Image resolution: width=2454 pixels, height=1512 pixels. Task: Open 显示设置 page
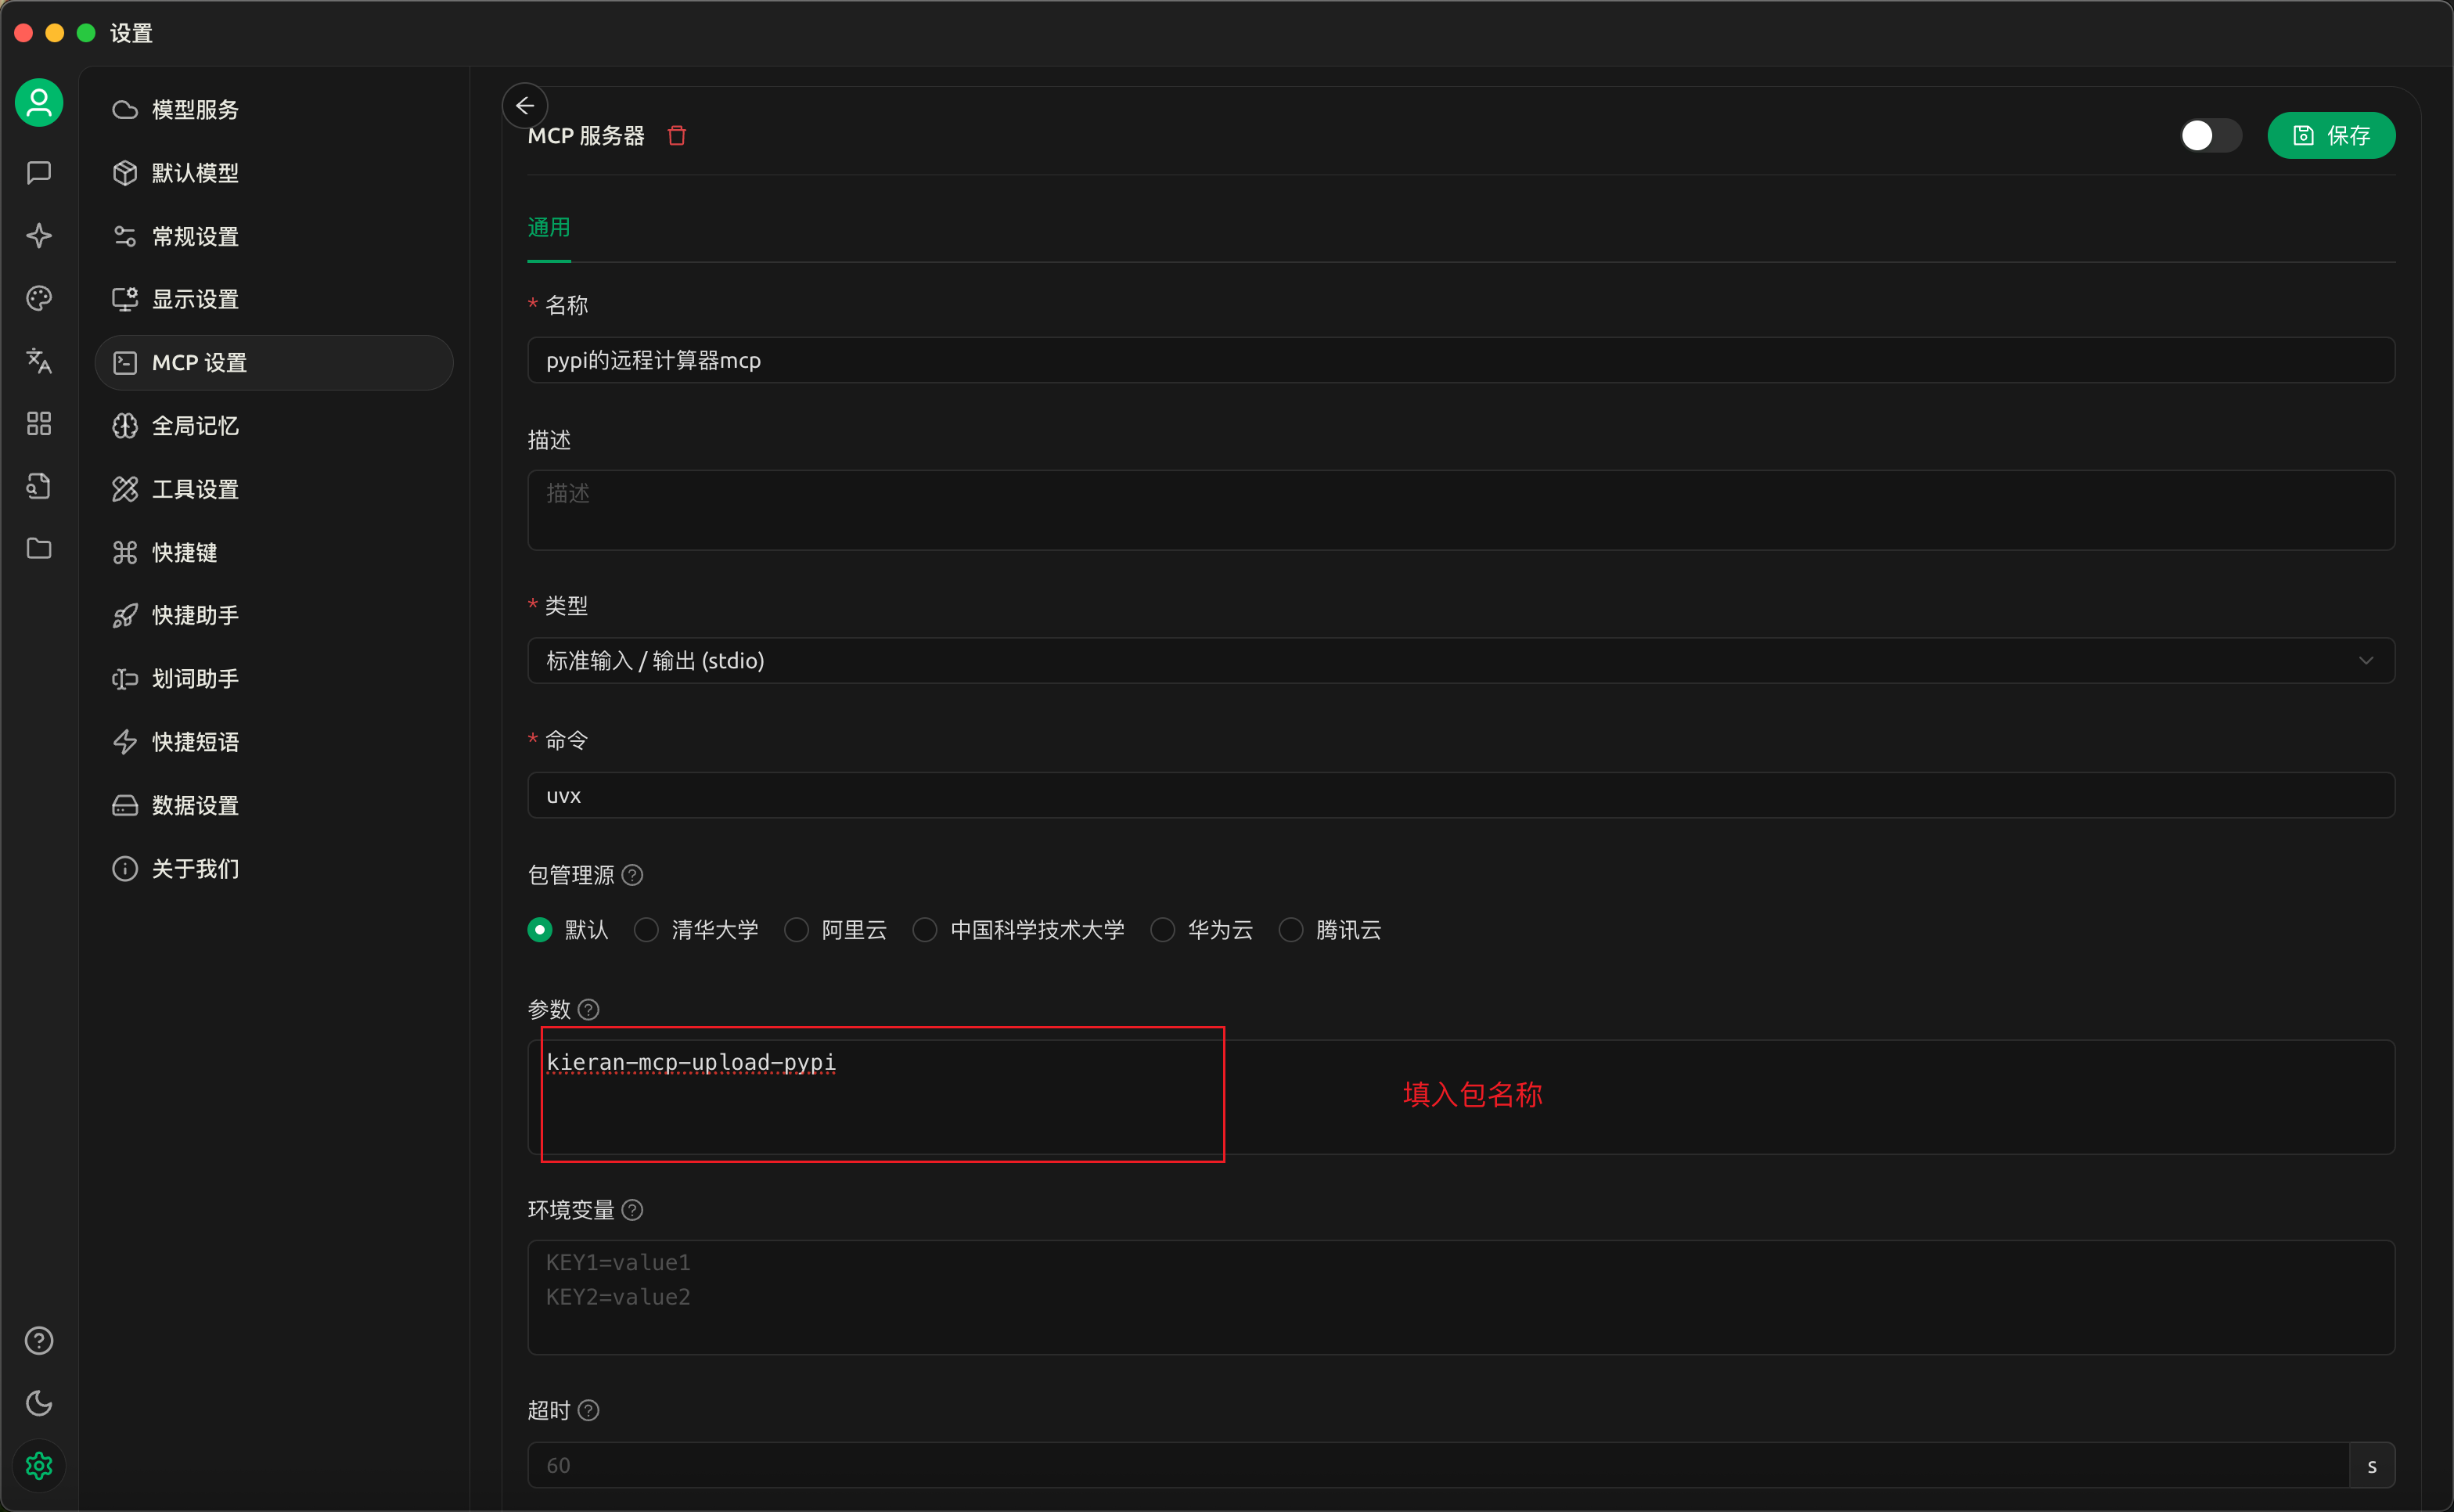coord(274,299)
